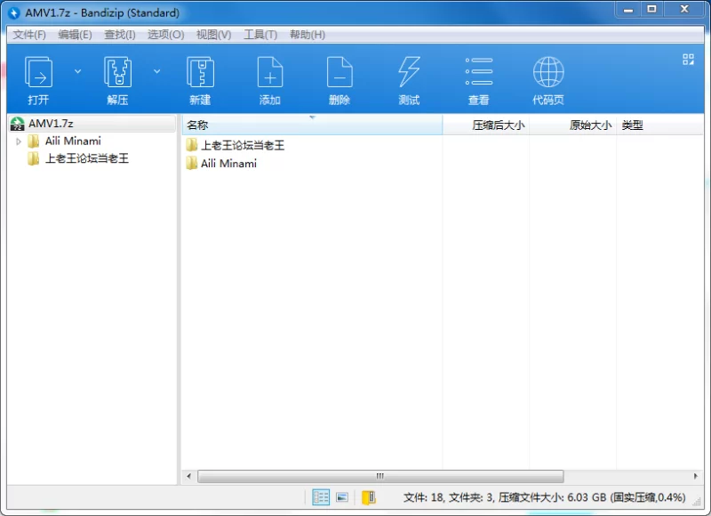
Task: Select 上老王论坛当老王 in folder tree
Action: tap(86, 158)
